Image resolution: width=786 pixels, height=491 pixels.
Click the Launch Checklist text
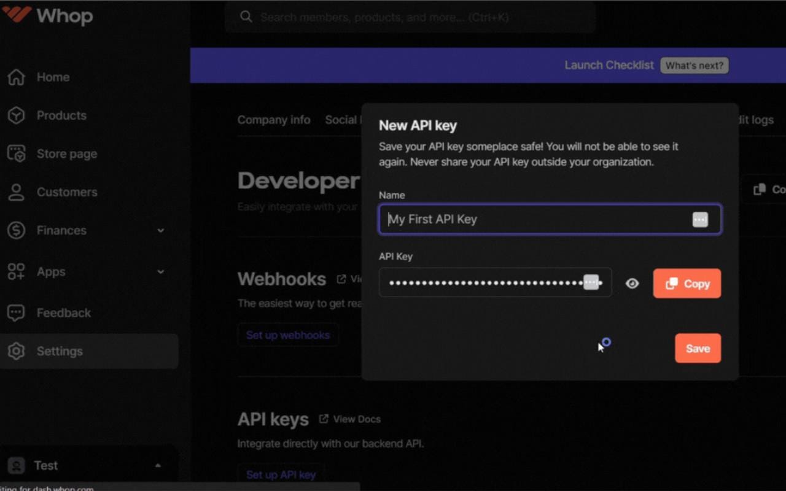pos(609,65)
